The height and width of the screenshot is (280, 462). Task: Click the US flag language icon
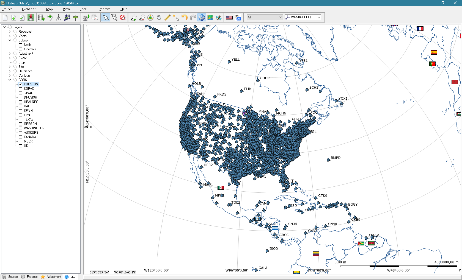(229, 18)
